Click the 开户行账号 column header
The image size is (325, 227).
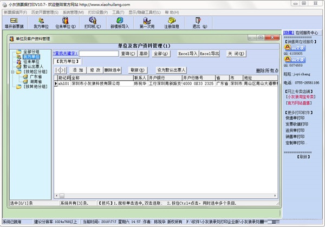click(x=199, y=78)
